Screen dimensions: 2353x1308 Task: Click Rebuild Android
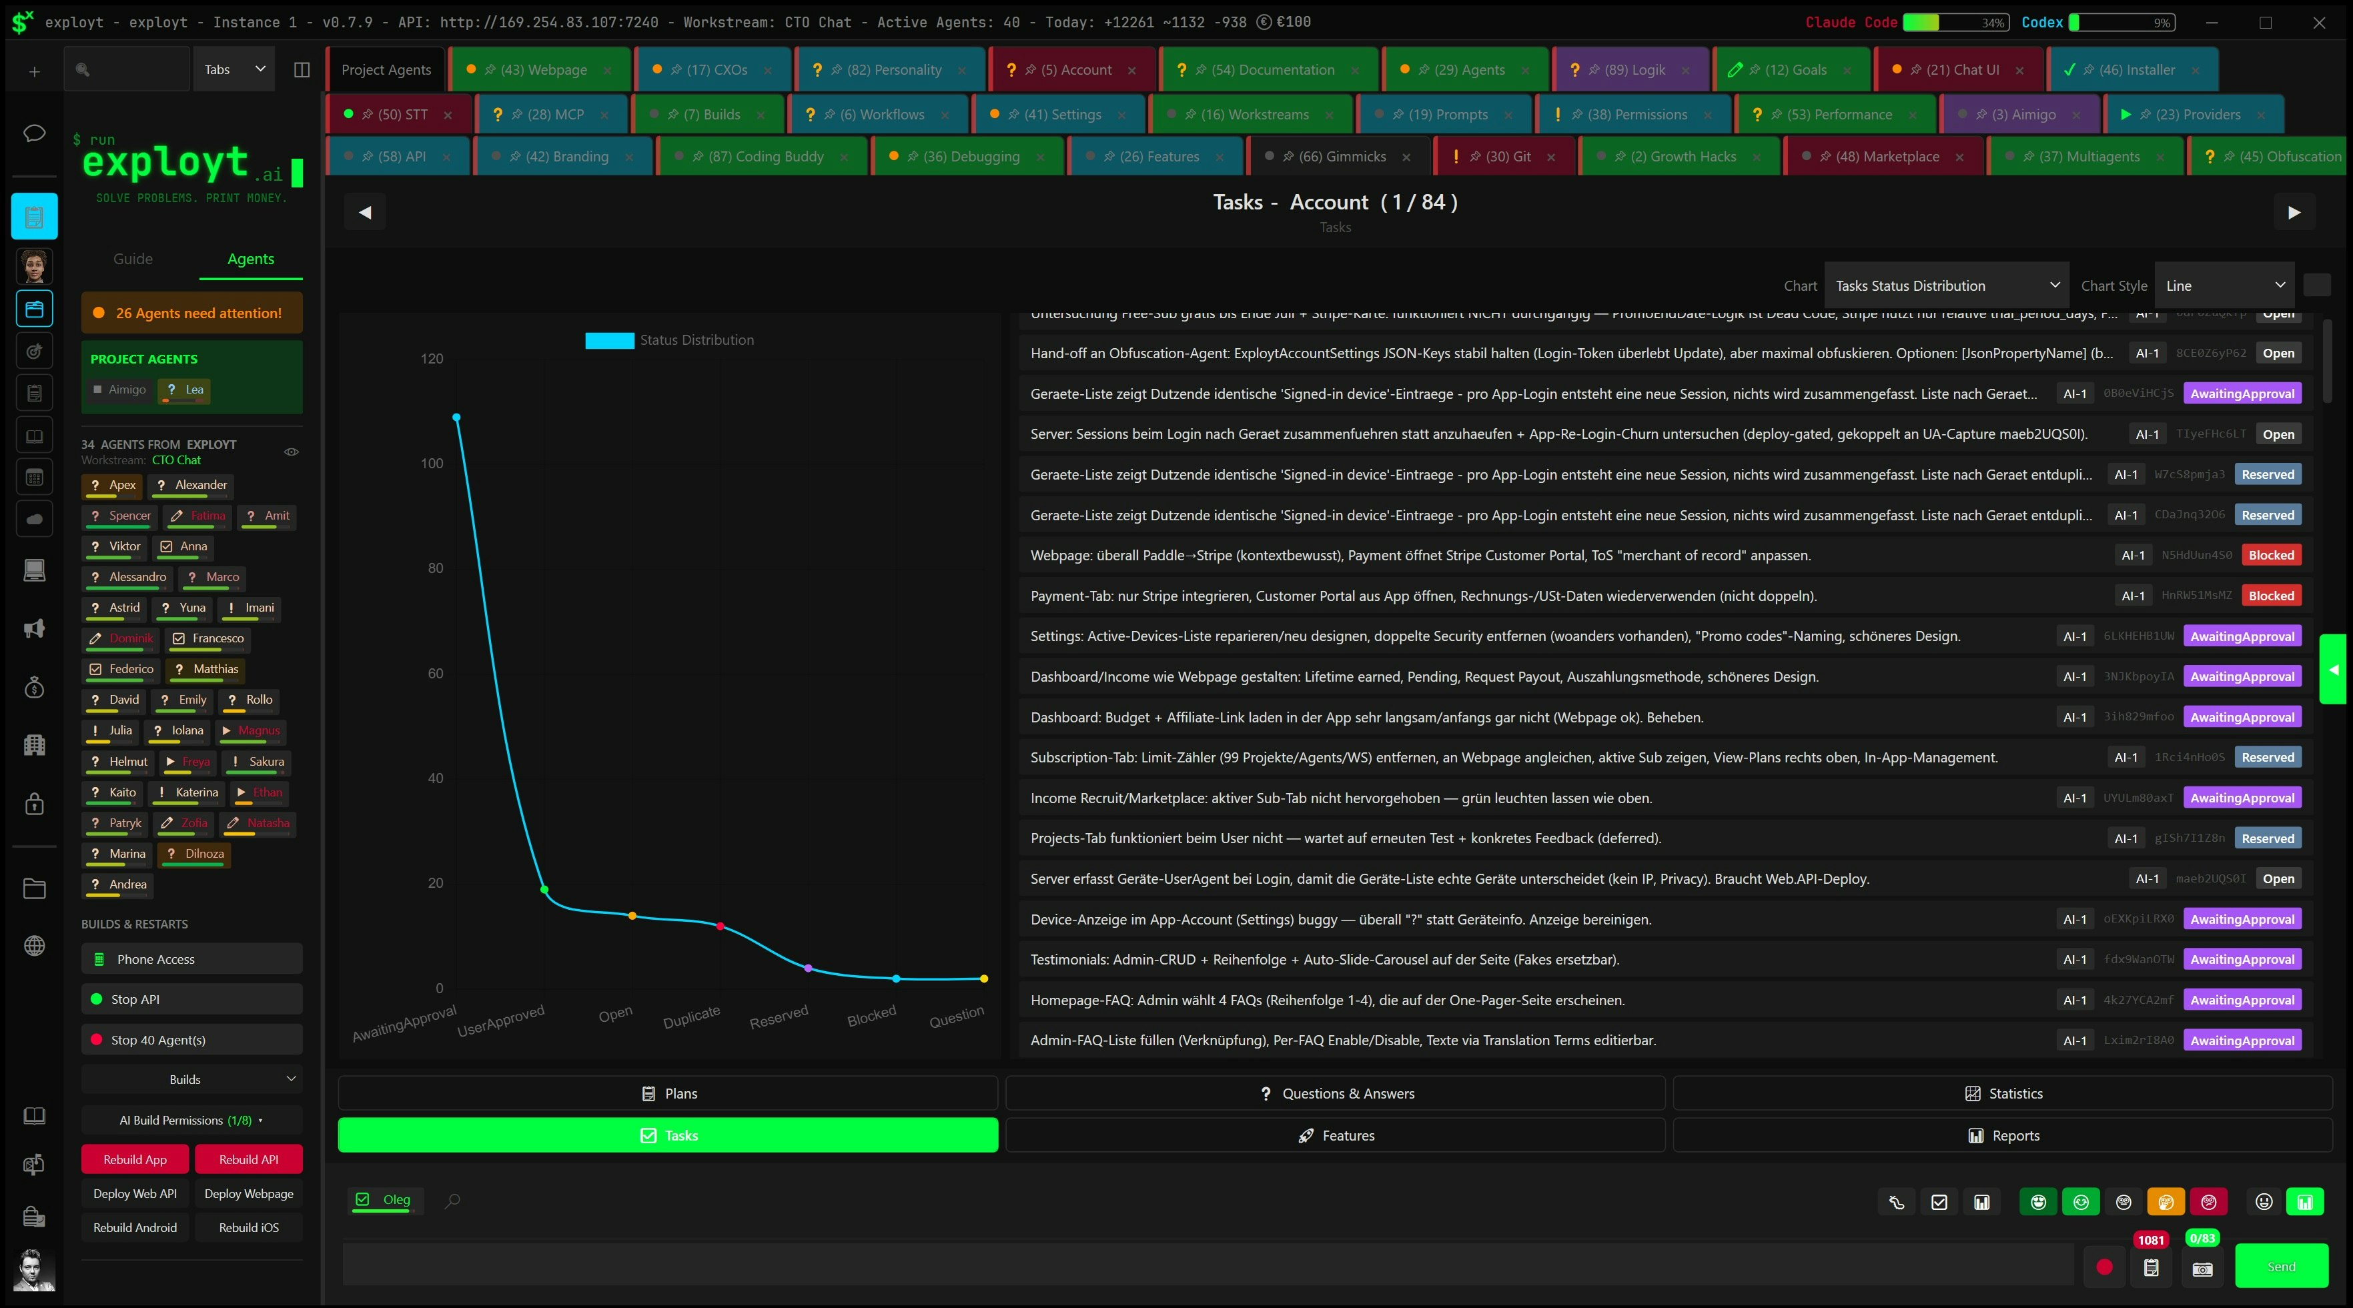point(135,1227)
